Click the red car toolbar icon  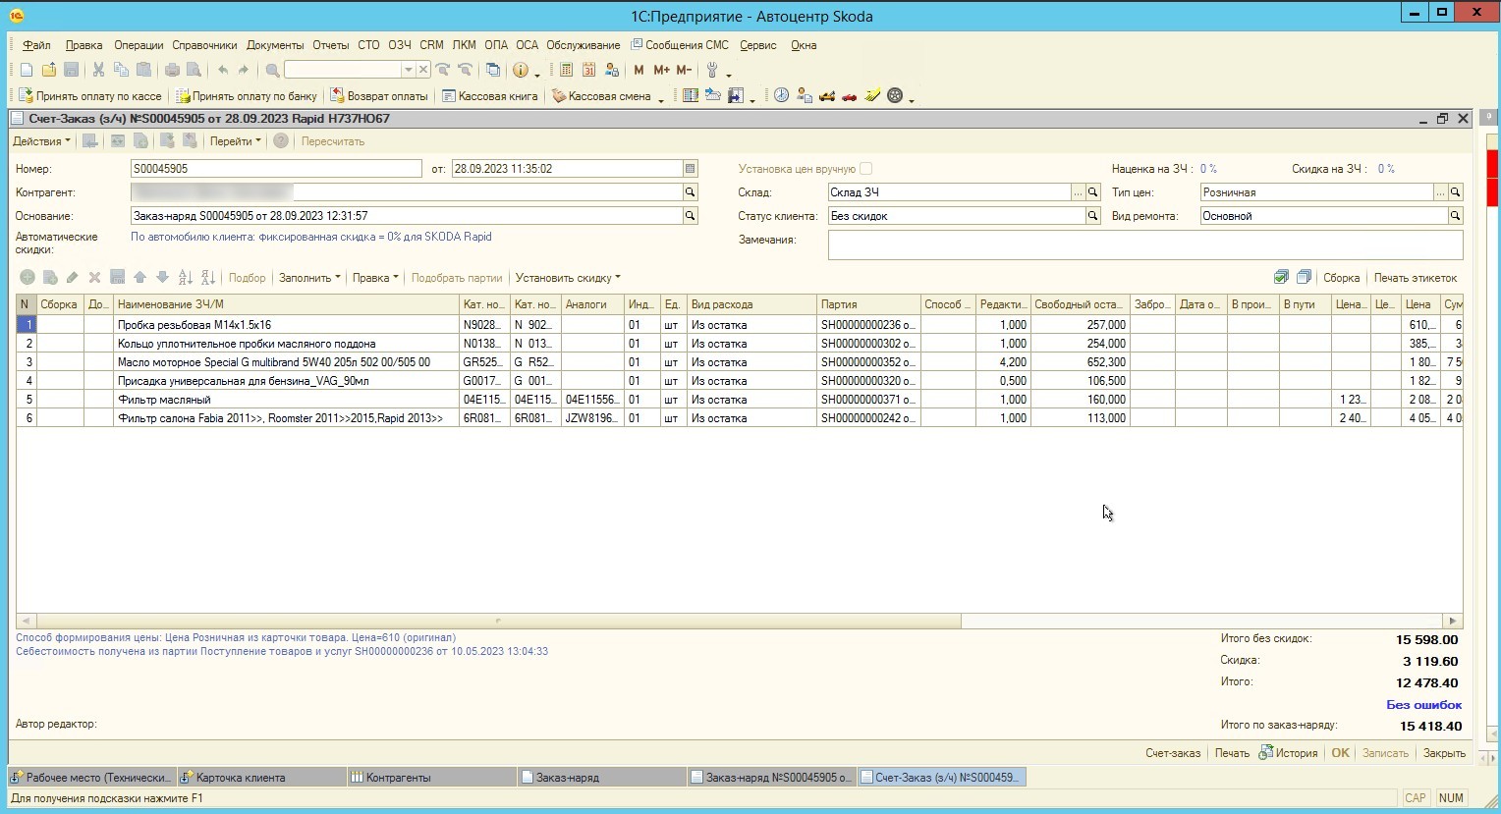coord(849,96)
